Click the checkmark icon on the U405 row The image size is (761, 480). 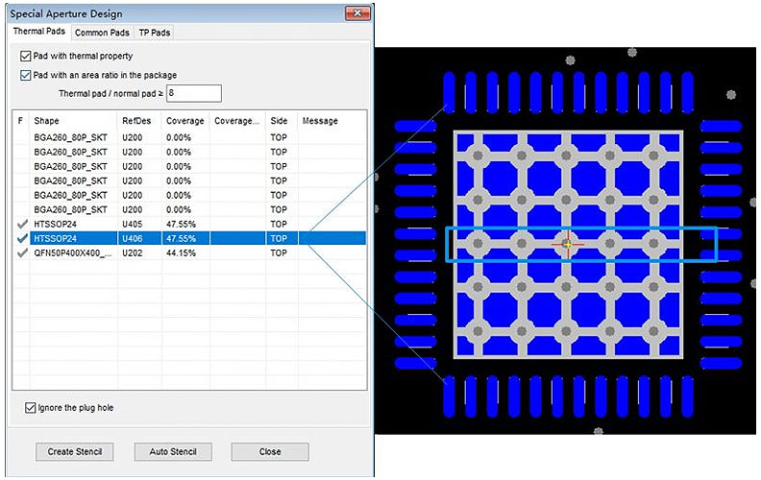pos(21,224)
